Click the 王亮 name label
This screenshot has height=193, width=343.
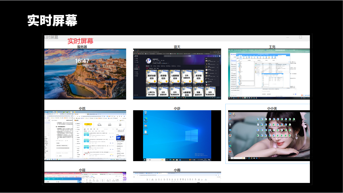[272, 47]
